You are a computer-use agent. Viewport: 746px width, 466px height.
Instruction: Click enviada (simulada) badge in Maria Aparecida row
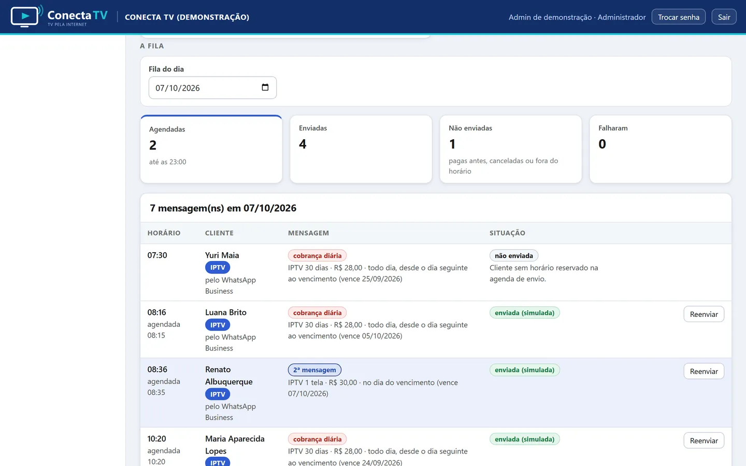pos(524,439)
